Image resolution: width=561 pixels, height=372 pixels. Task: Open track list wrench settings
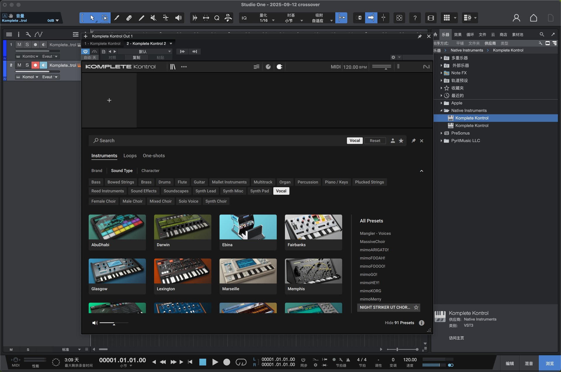click(x=28, y=34)
